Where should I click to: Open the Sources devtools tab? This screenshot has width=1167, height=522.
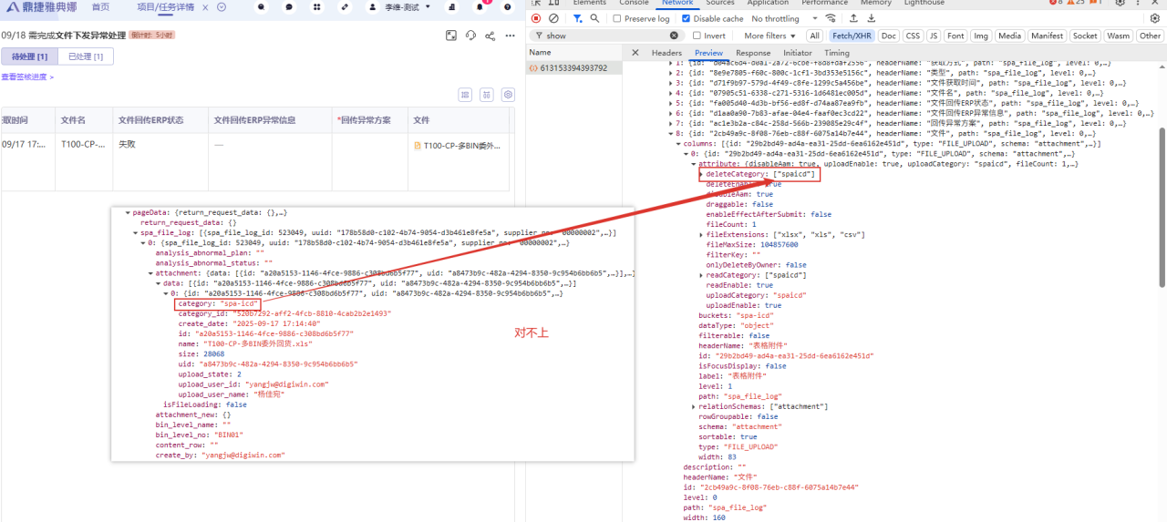pos(720,3)
